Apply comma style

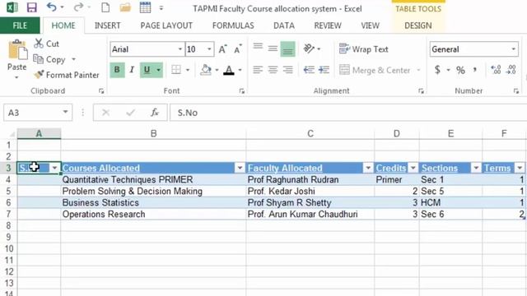point(475,70)
